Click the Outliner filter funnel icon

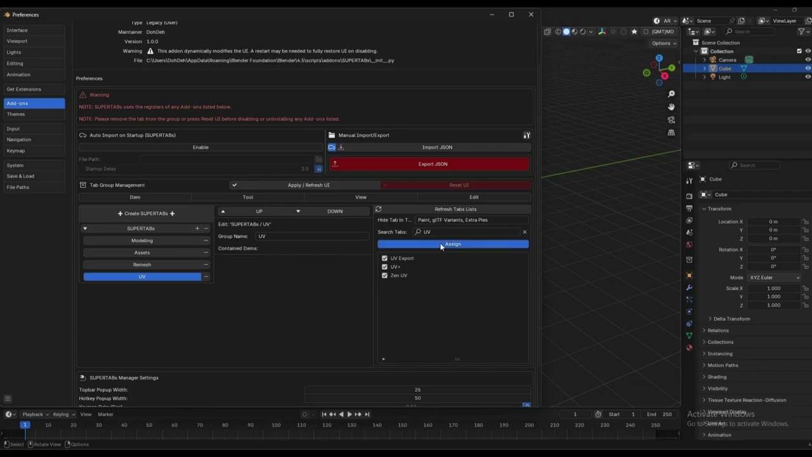(x=802, y=32)
